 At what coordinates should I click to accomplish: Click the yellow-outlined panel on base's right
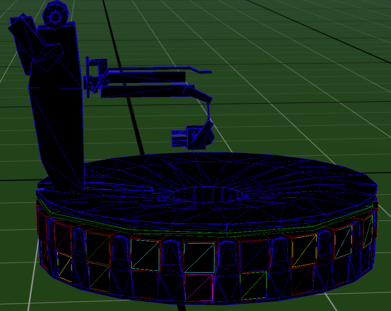(304, 250)
